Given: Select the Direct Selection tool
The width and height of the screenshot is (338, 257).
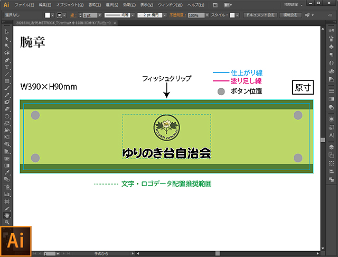Looking at the screenshot, I should click(7, 39).
